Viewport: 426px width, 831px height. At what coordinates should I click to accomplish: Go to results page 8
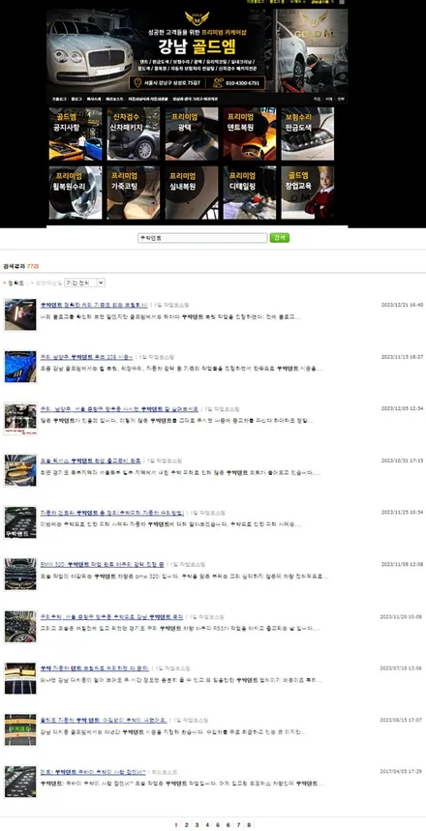[249, 824]
